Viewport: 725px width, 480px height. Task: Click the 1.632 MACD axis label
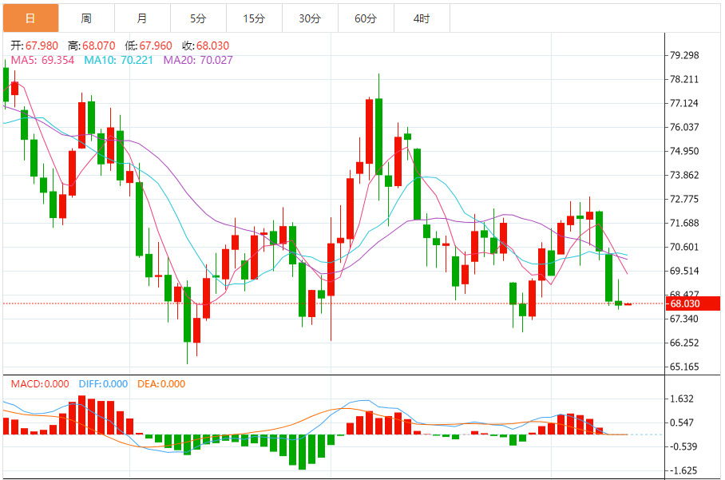coord(683,399)
